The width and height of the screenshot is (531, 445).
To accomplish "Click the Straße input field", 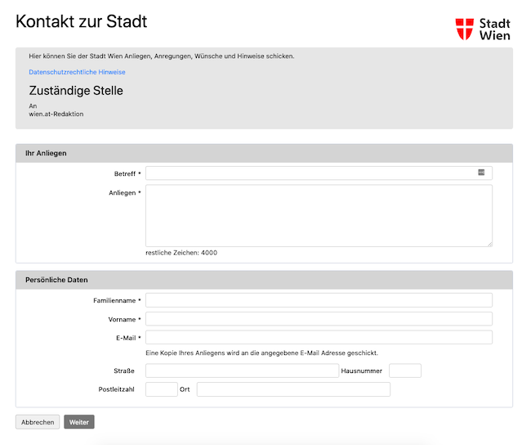I will coord(242,371).
